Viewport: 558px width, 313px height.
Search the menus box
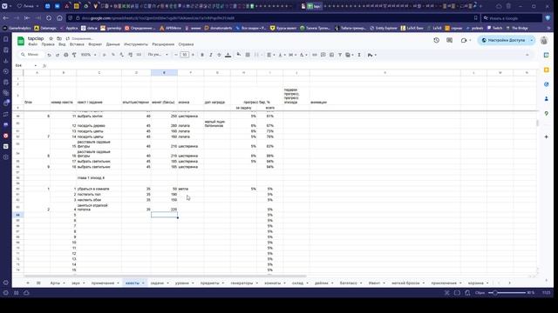[x=31, y=55]
